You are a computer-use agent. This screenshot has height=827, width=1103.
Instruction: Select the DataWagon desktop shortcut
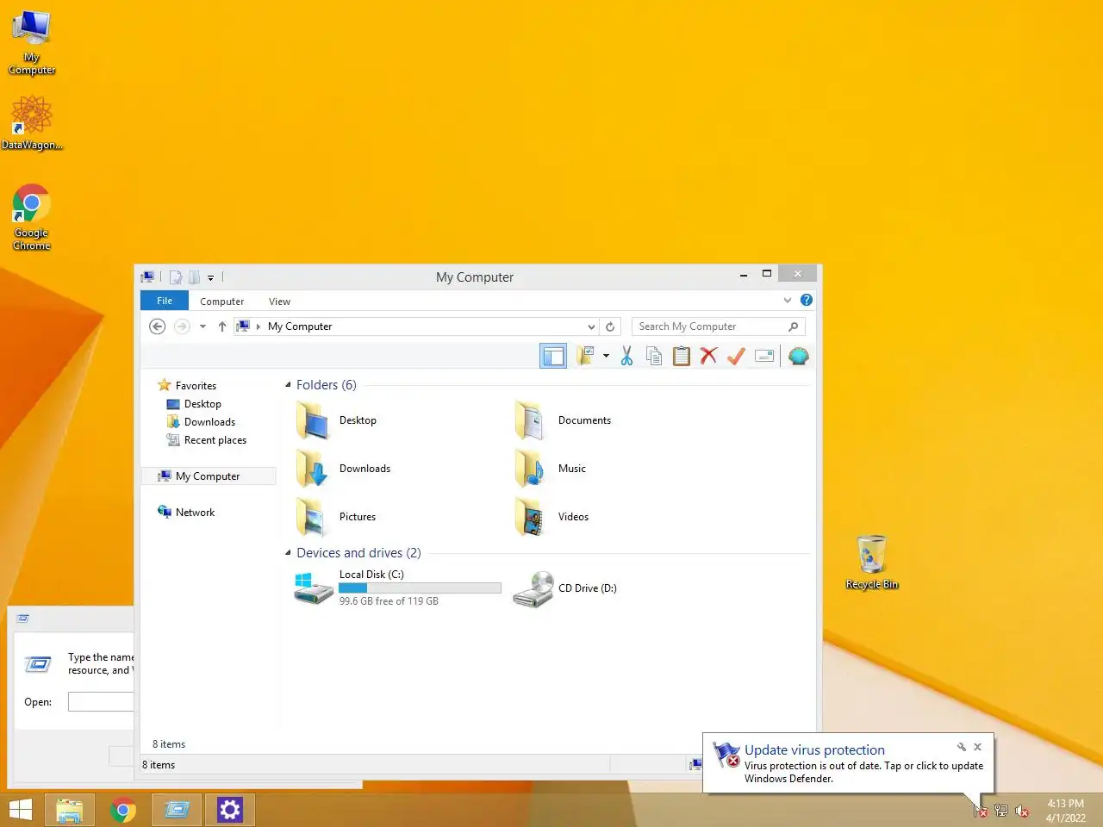32,122
